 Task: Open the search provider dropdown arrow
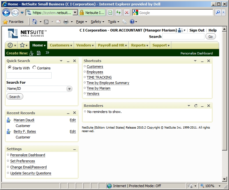224,13
